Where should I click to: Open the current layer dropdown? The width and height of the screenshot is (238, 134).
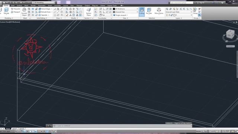click(178, 15)
